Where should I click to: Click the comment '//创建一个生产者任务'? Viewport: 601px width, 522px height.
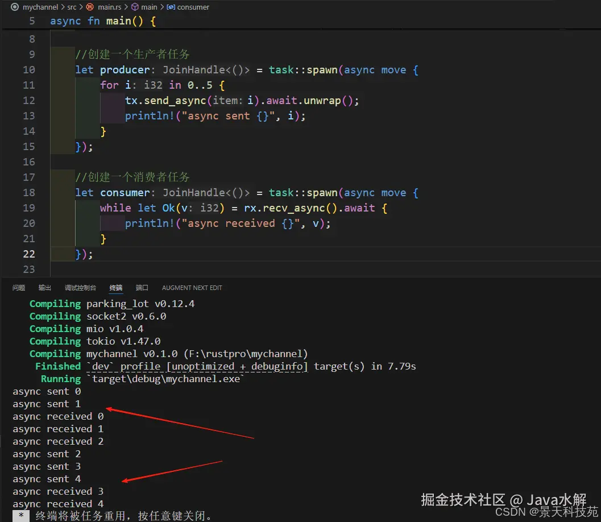coord(132,54)
